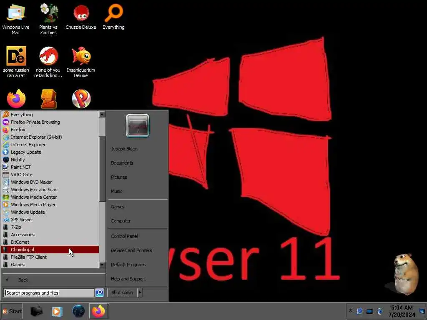Launch Paint.NET from the programs list
Image resolution: width=427 pixels, height=320 pixels.
point(50,167)
